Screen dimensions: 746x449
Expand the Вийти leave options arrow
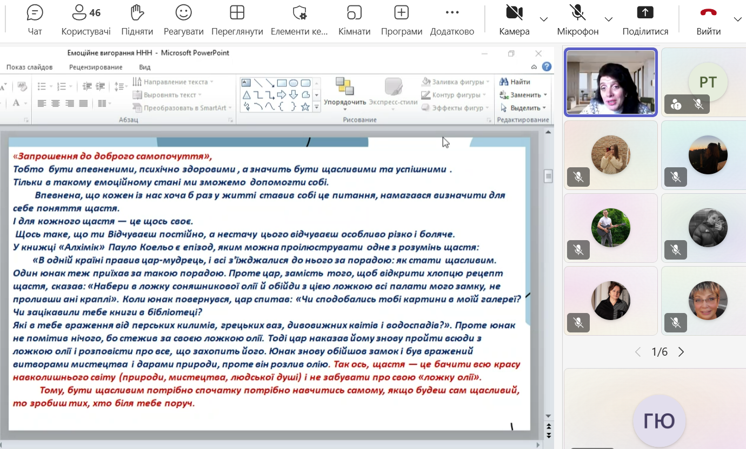coord(737,19)
